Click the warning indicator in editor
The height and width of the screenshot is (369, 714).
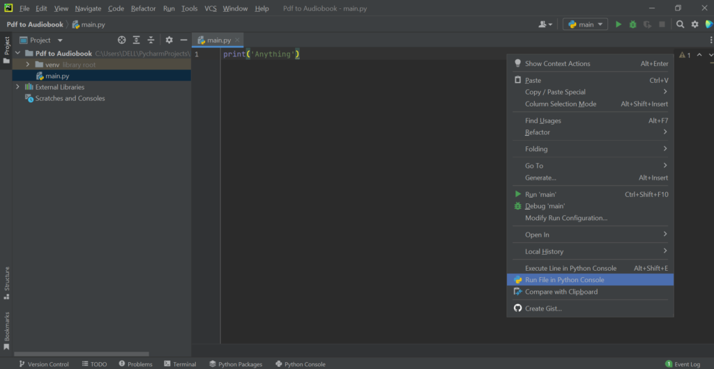[685, 55]
